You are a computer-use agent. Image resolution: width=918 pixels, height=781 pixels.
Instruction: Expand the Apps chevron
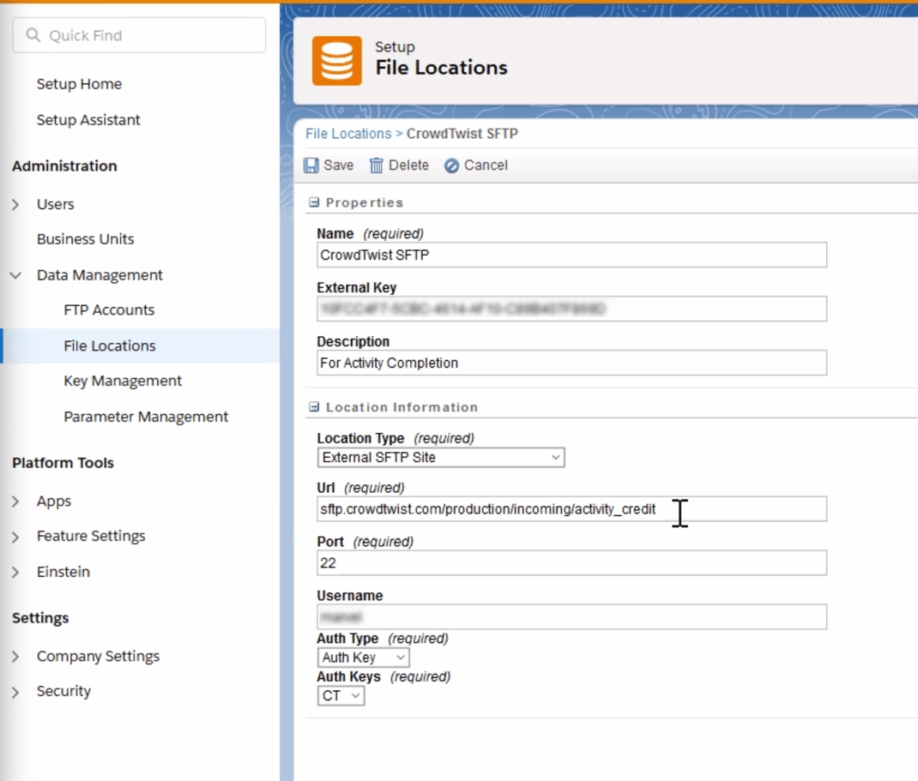pyautogui.click(x=15, y=502)
